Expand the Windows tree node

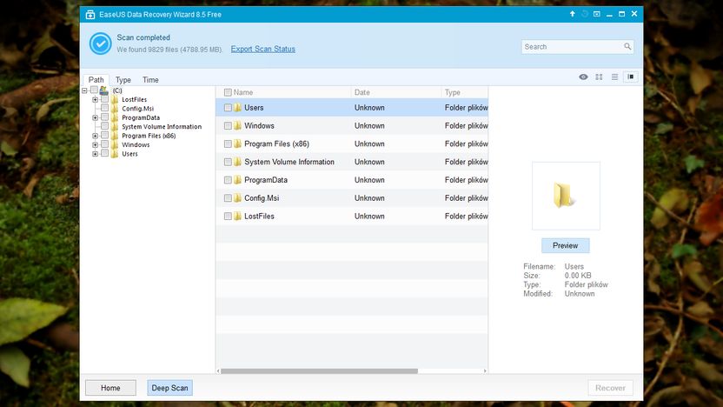coord(95,144)
